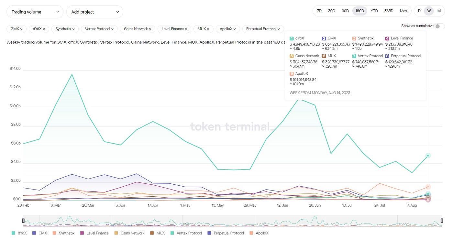Click the WEEK FROM MONDAY, AUG 14, 2023 label
This screenshot has width=453, height=239.
point(320,93)
